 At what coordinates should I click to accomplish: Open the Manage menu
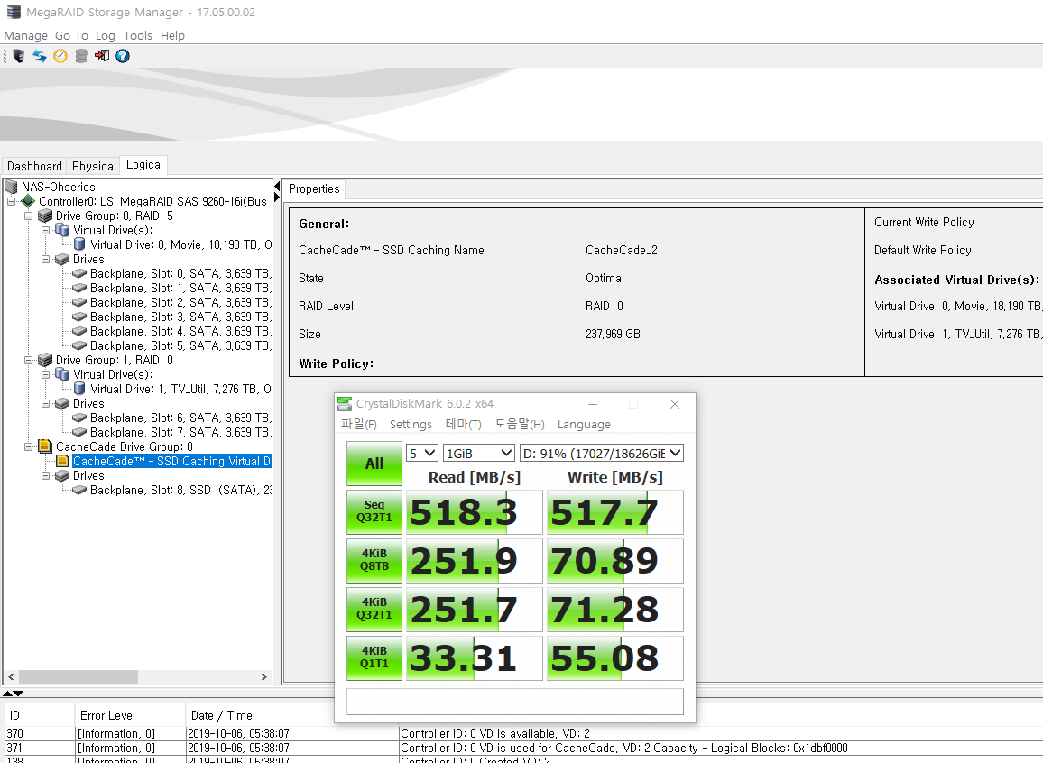point(26,36)
